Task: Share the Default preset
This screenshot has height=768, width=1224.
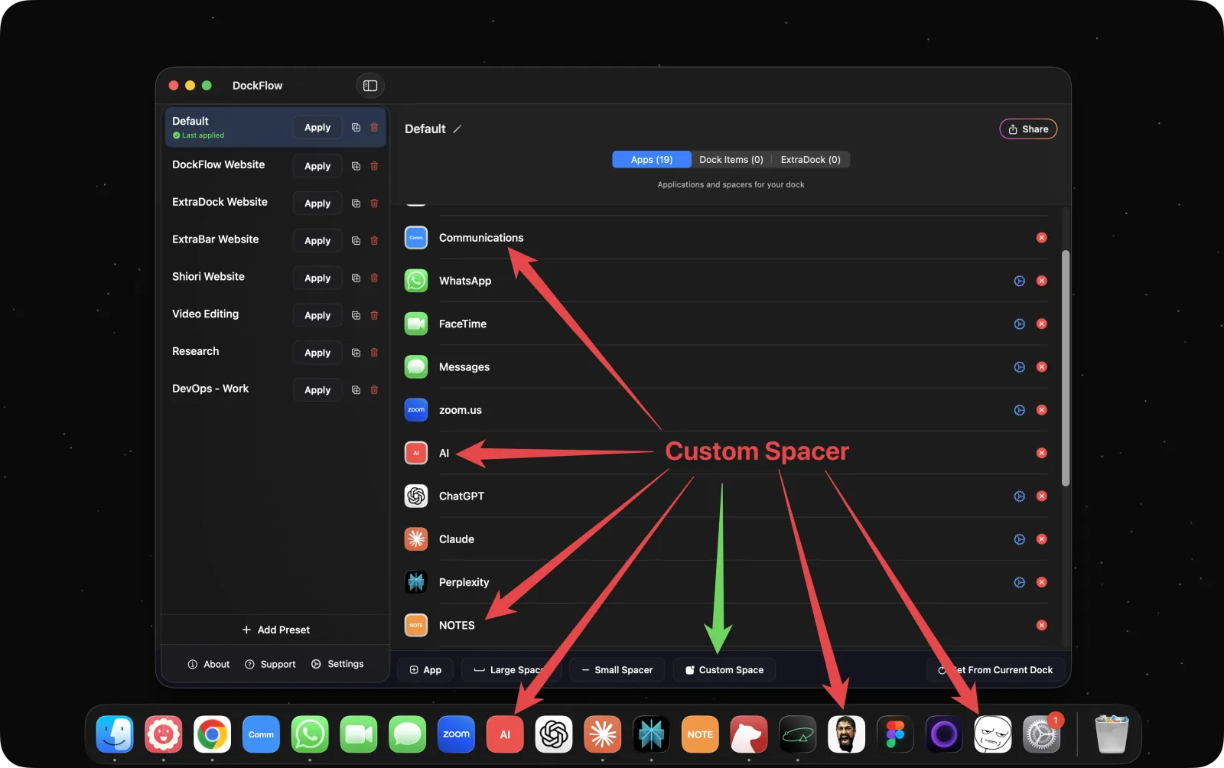Action: [1028, 129]
